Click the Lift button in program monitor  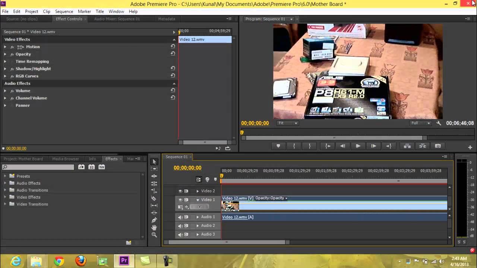tap(407, 146)
